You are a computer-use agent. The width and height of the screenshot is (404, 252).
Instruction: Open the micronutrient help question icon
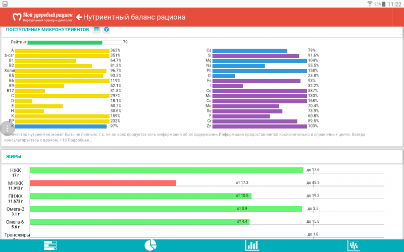107,30
